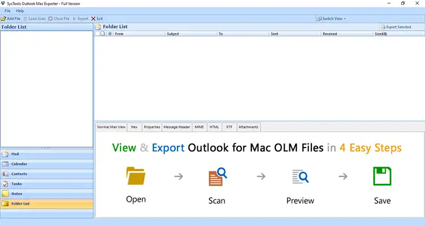Sort by the From column
Screen dimensions: 425x226
tap(139, 34)
